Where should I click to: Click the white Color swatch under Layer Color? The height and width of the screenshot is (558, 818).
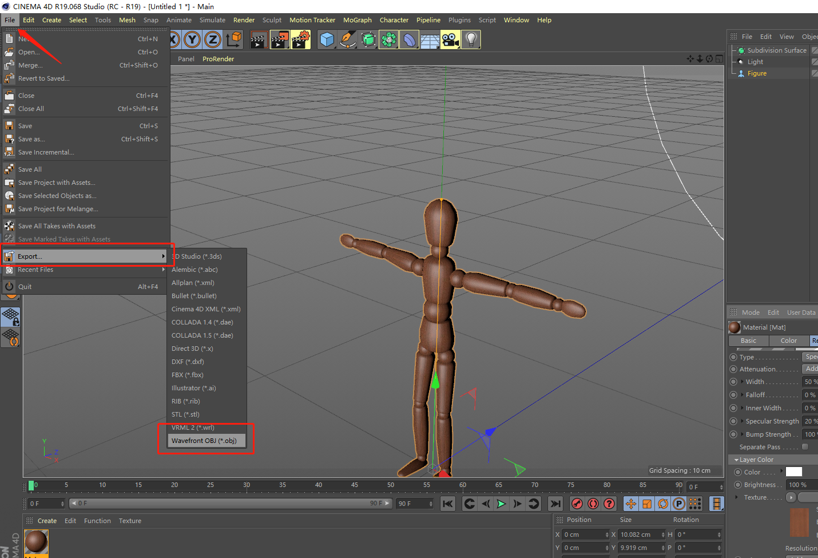coord(794,472)
